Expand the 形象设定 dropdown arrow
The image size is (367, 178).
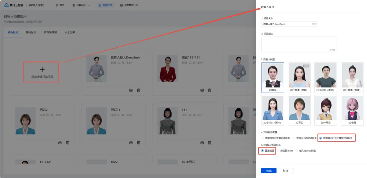(89, 5)
